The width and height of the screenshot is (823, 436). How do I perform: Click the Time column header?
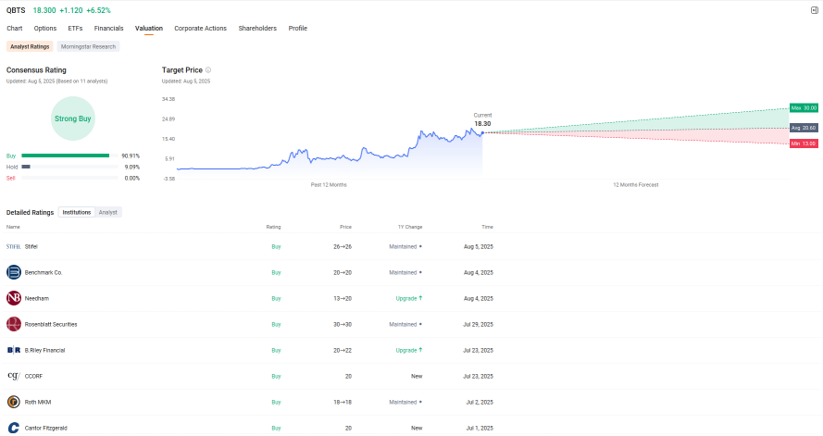click(x=488, y=227)
